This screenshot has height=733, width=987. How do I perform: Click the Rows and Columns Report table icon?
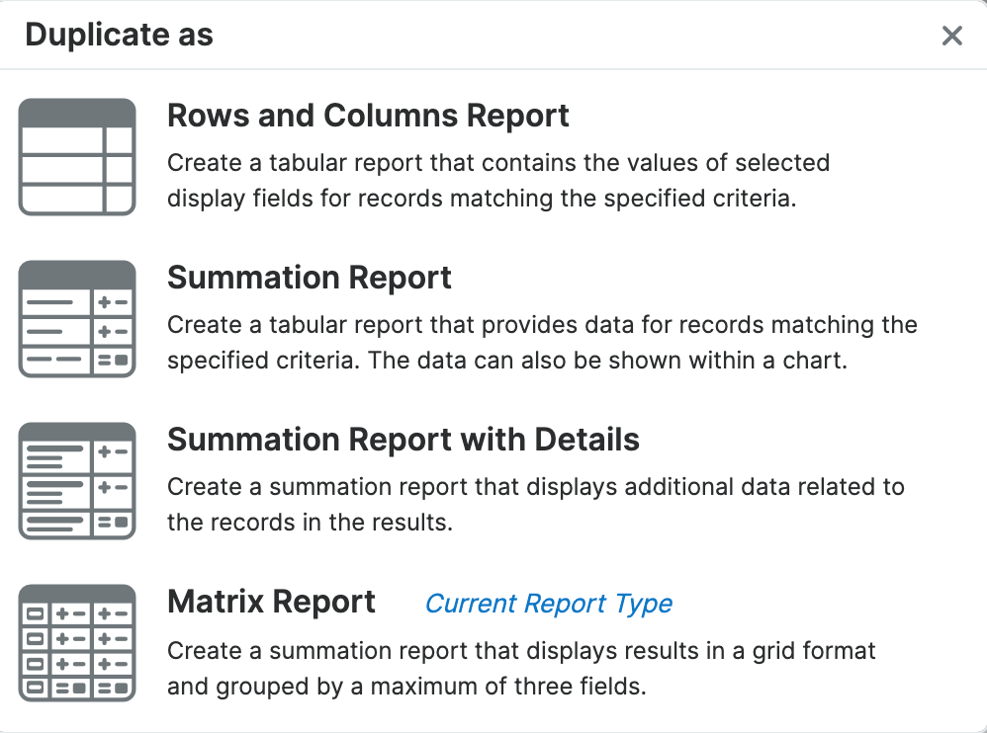(77, 157)
